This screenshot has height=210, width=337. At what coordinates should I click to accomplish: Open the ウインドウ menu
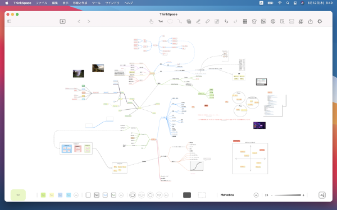(x=112, y=3)
